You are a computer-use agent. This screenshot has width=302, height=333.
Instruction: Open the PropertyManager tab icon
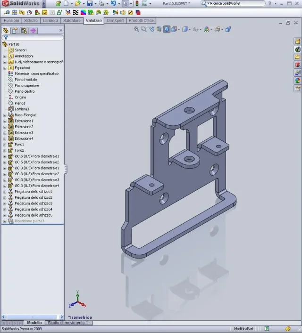15,30
